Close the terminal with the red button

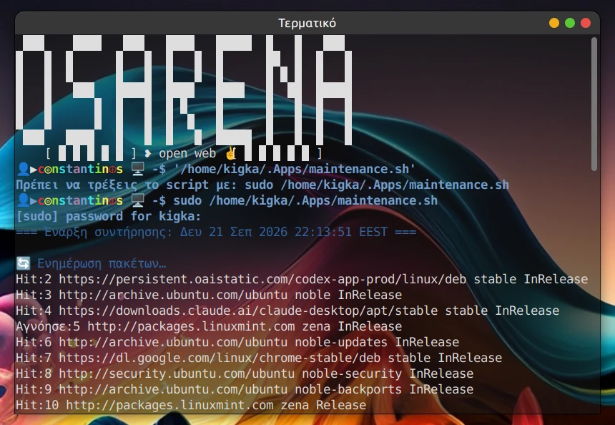tap(586, 23)
